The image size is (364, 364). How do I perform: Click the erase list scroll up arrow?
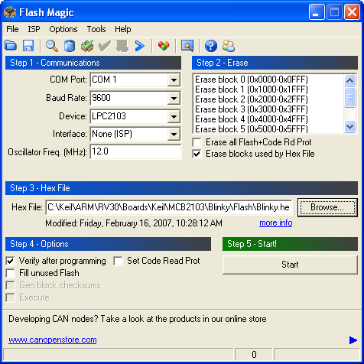349,81
